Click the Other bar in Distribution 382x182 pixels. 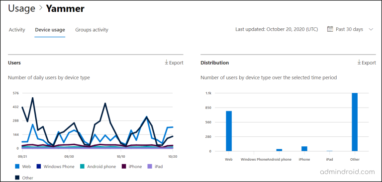[355, 122]
